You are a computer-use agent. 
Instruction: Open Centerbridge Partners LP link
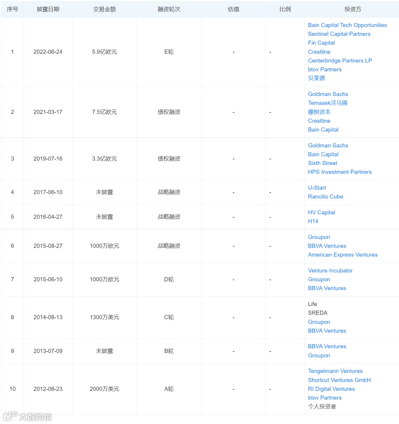340,61
